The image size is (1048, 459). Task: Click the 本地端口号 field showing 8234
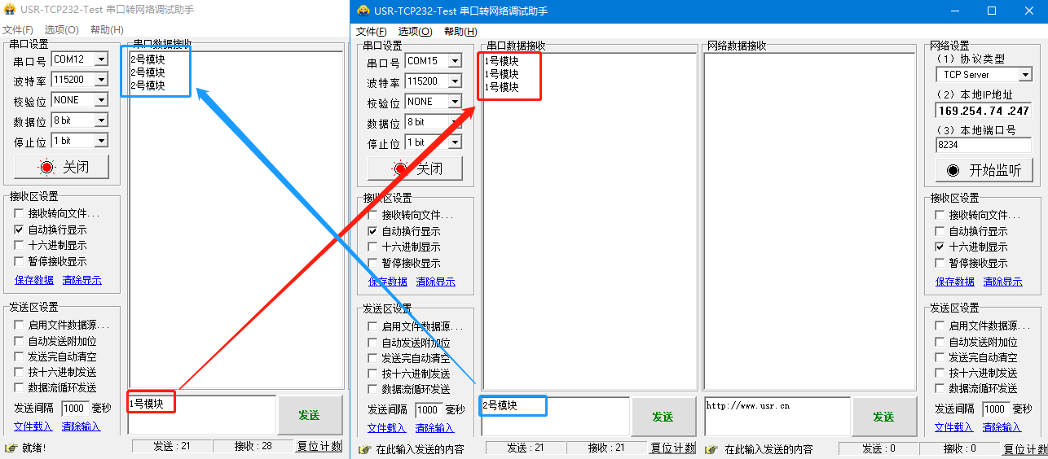coord(983,145)
